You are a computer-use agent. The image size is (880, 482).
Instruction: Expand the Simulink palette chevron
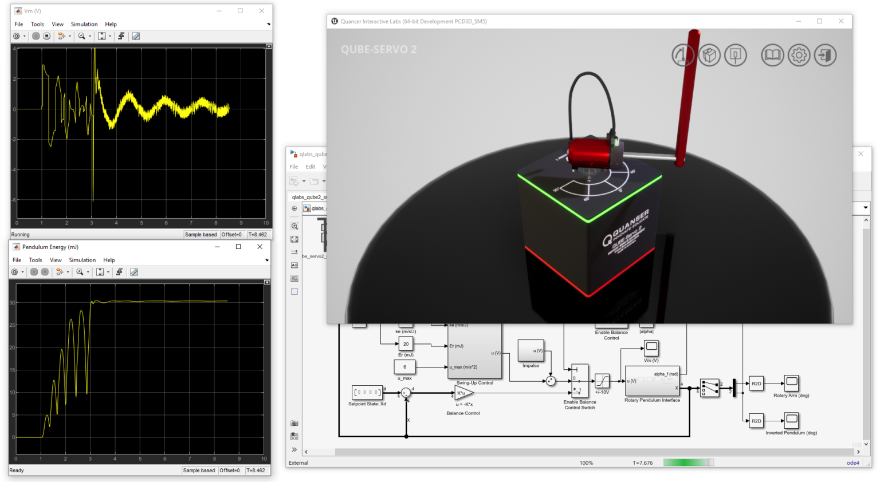(294, 449)
